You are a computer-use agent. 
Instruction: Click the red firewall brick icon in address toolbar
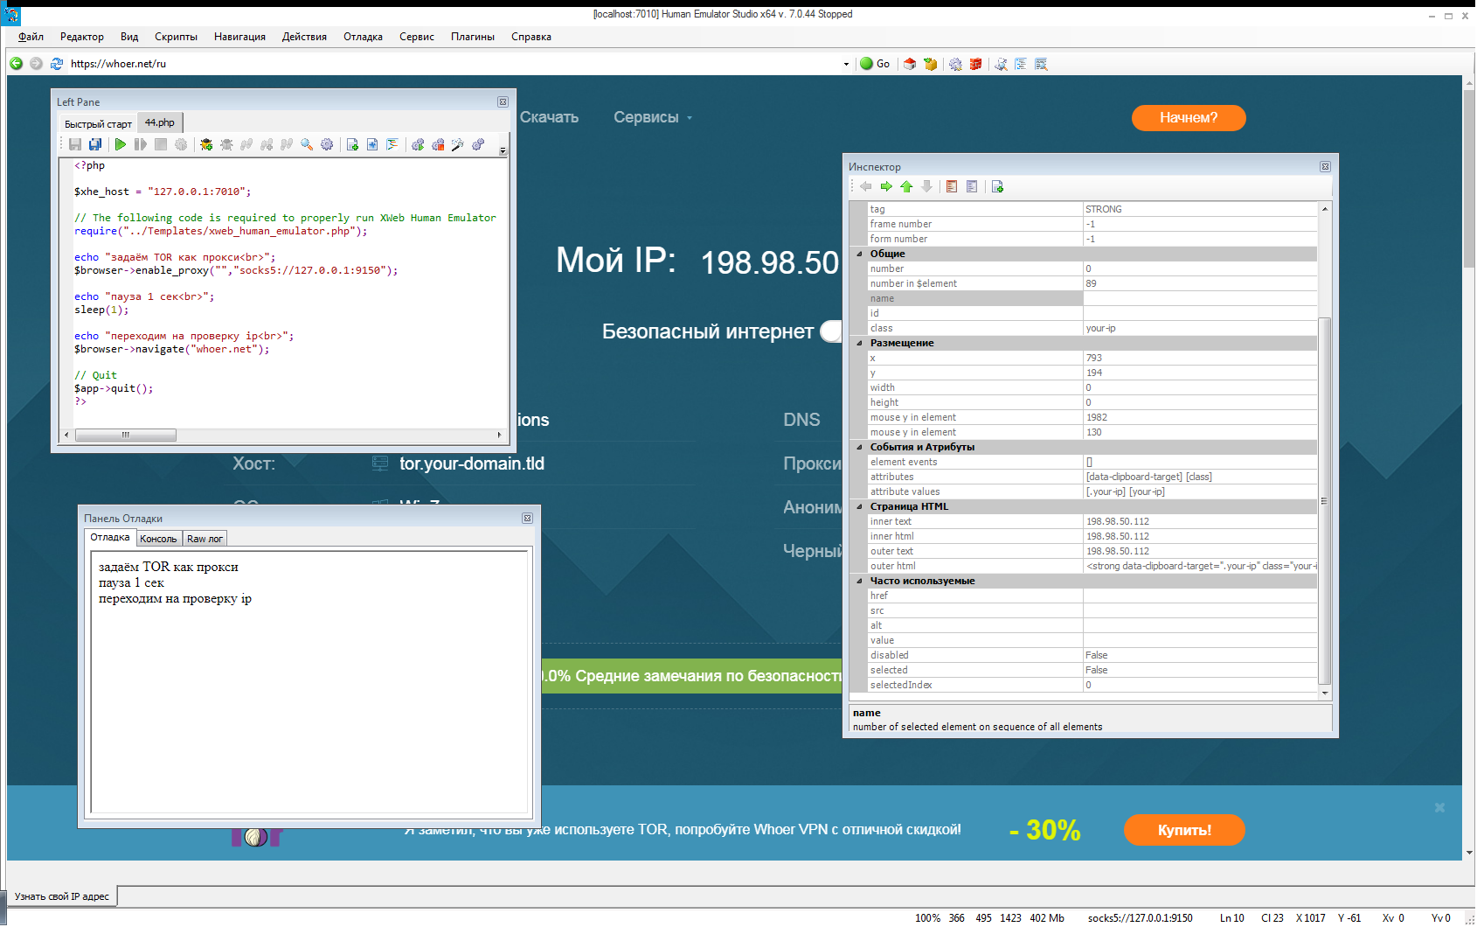pos(975,64)
